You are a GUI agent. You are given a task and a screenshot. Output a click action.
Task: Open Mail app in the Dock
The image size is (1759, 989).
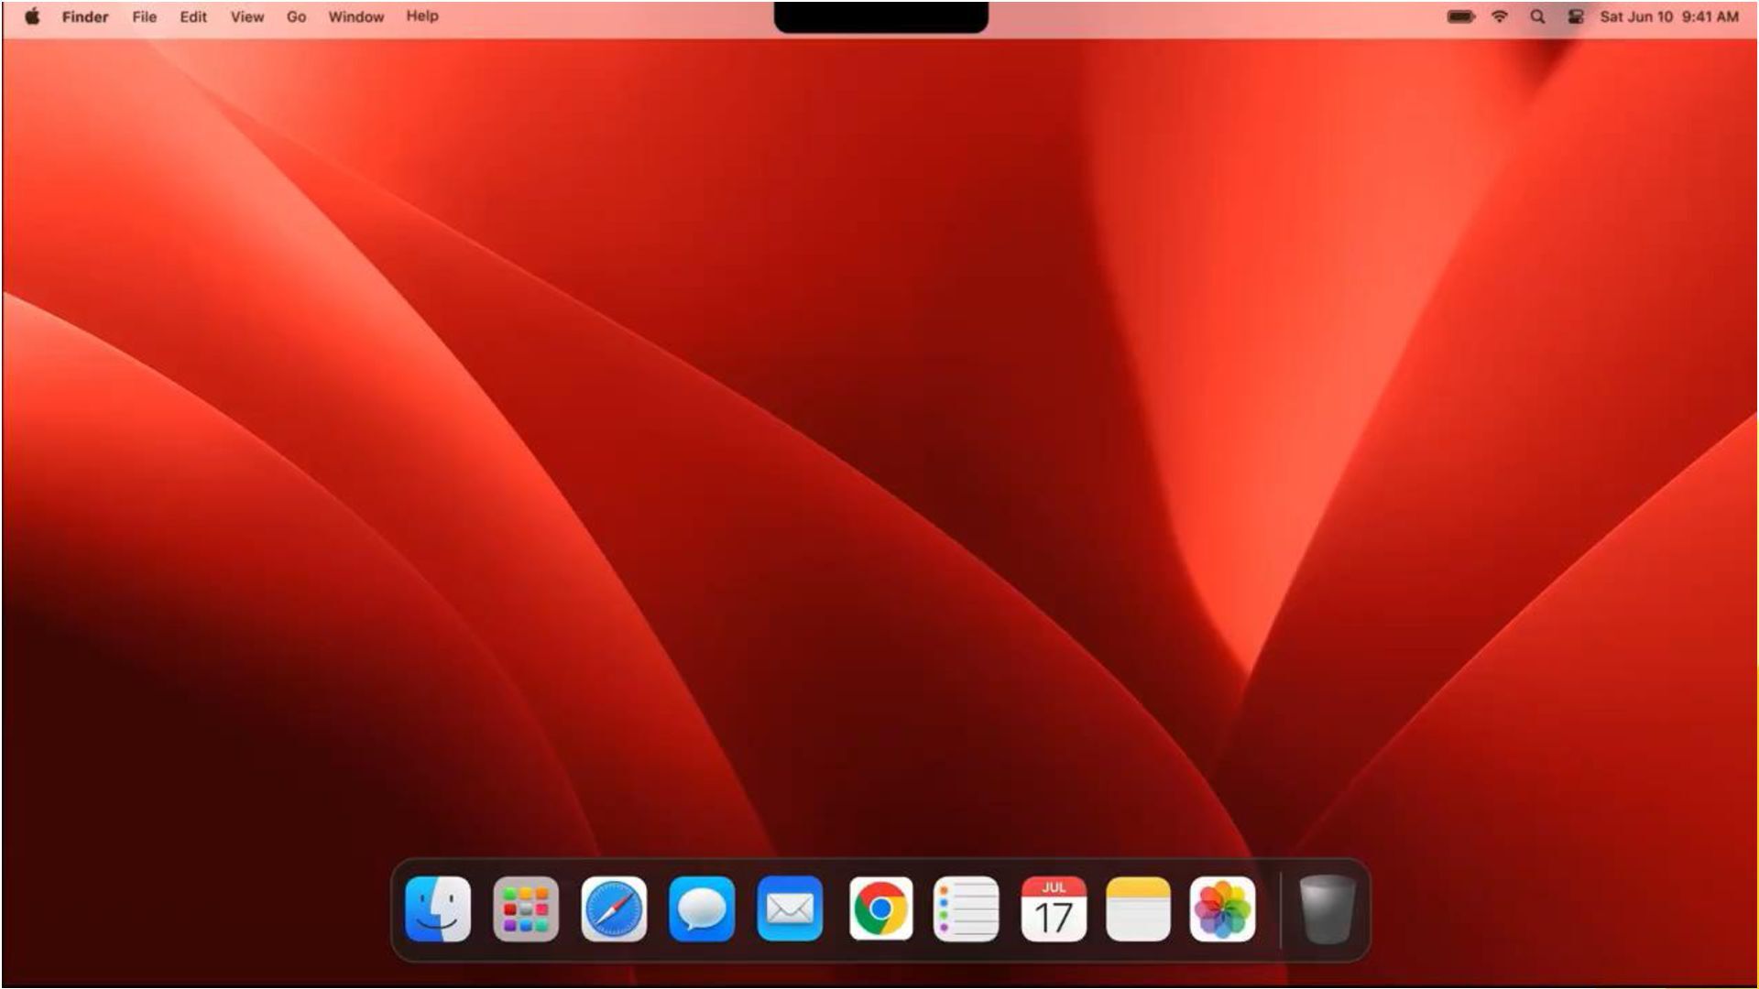(x=790, y=909)
